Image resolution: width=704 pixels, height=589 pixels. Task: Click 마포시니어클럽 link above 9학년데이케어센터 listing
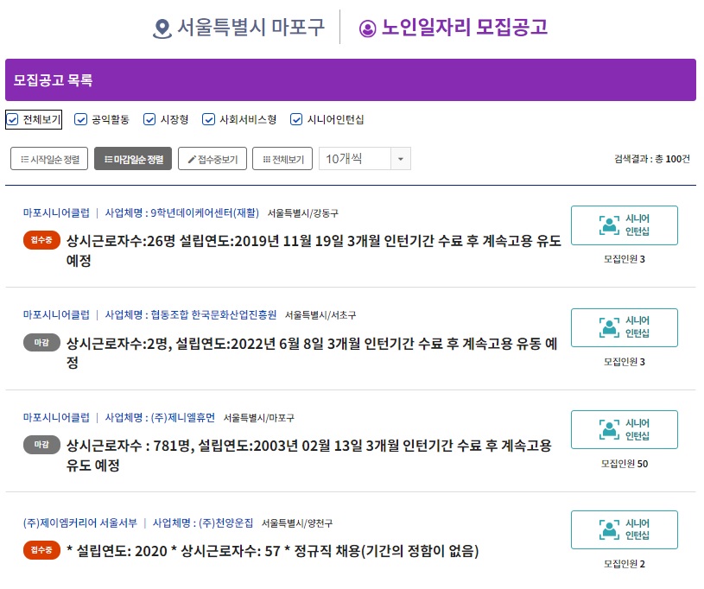tap(56, 212)
